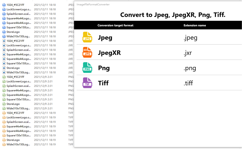This screenshot has width=242, height=149.
Task: Choose the Png conversion format label
Action: pyautogui.click(x=104, y=68)
